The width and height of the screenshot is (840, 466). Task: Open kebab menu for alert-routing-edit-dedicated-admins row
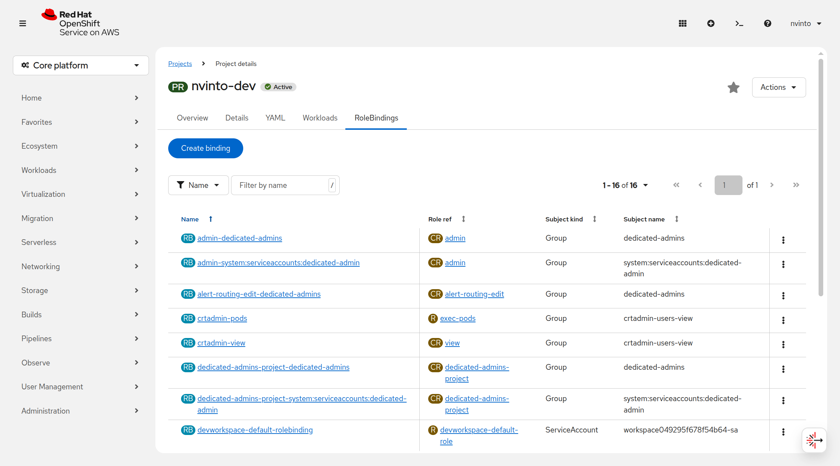click(x=783, y=296)
